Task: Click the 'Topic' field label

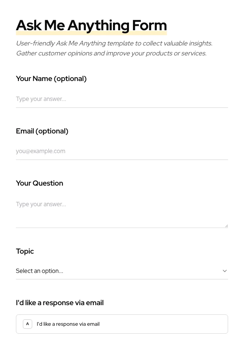Action: [x=25, y=251]
